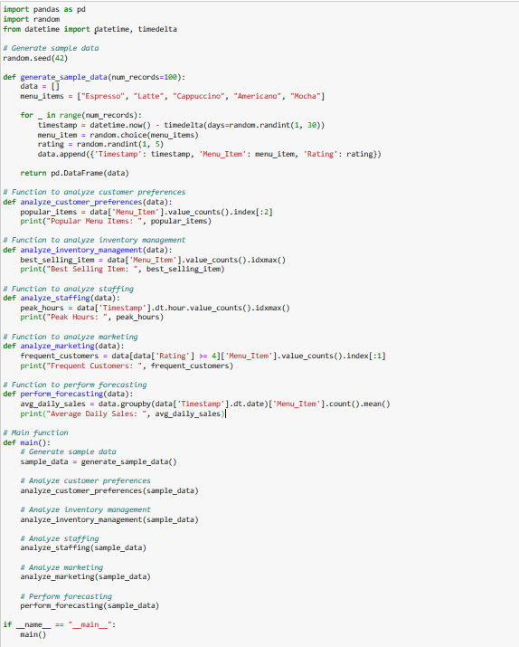519x647 pixels.
Task: Click the 'analyze_inventory_management(sample_data)' call
Action: (x=109, y=519)
